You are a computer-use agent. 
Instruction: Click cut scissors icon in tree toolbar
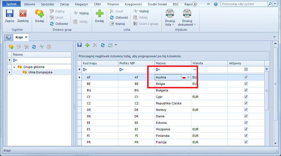[42, 47]
